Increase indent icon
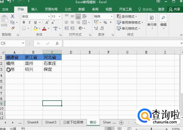 [x=72, y=28]
